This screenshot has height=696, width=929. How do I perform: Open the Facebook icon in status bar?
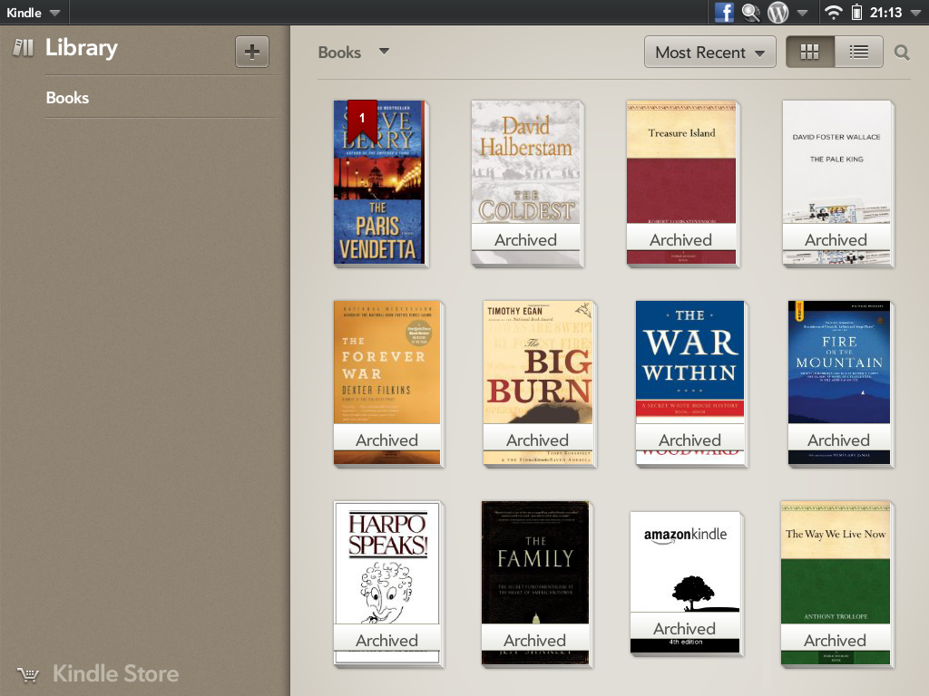(724, 12)
